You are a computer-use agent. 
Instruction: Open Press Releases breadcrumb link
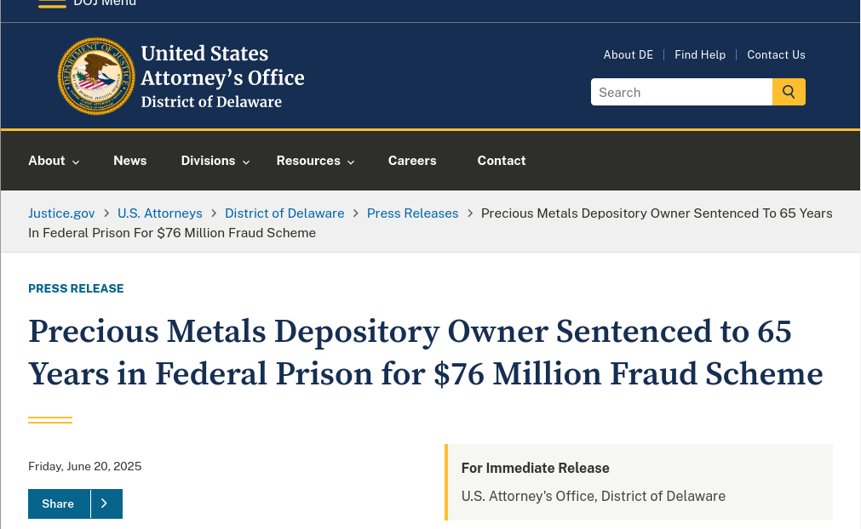click(x=412, y=213)
